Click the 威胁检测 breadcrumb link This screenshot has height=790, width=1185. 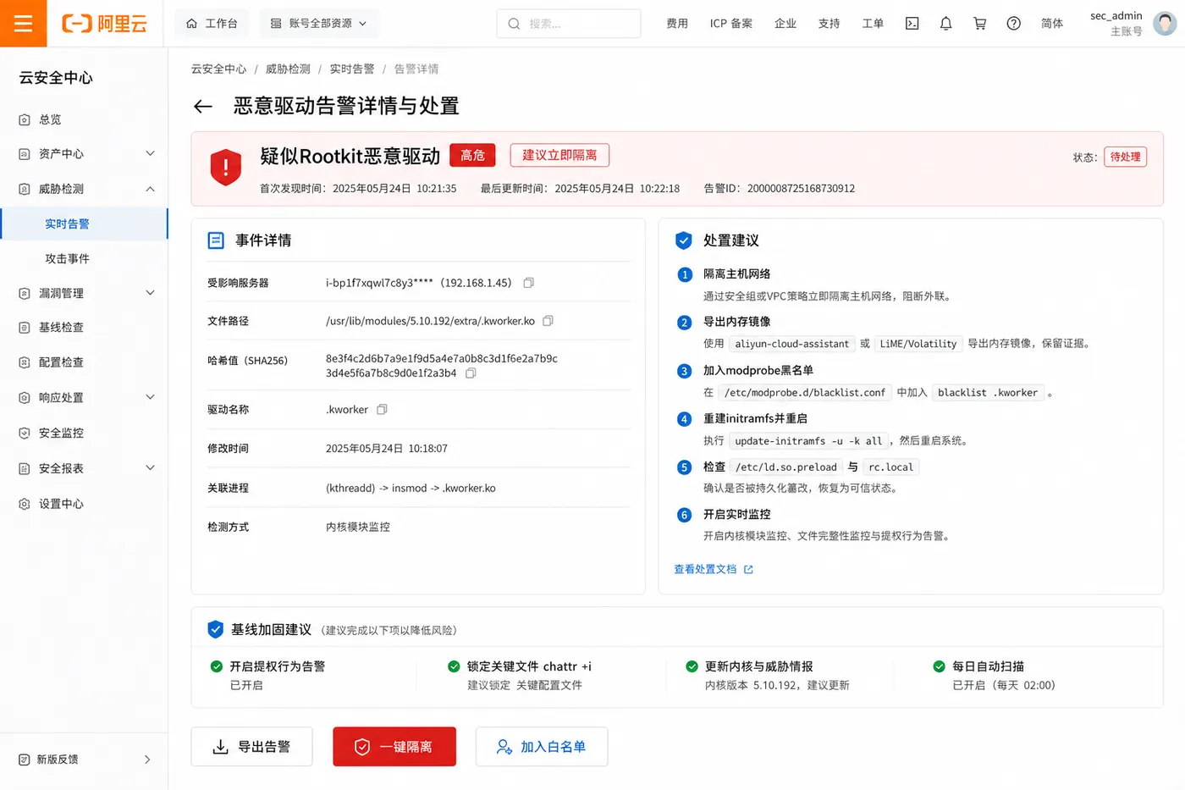pos(288,69)
